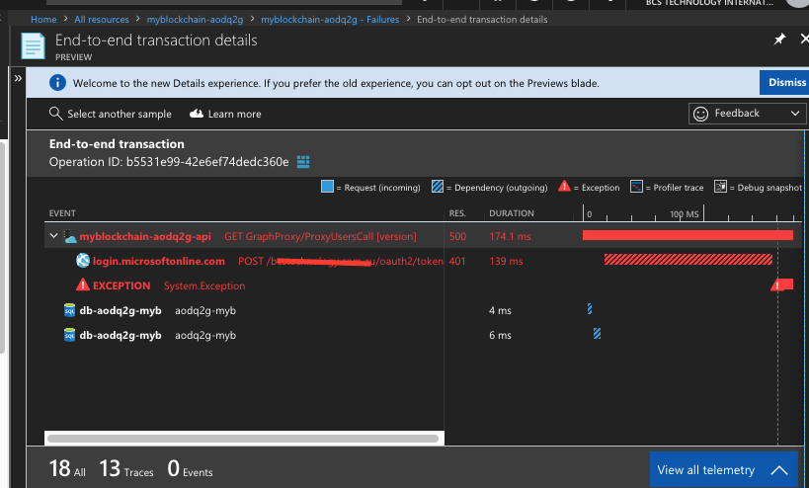Filter by 13 Traces count
This screenshot has width=809, height=488.
[125, 469]
